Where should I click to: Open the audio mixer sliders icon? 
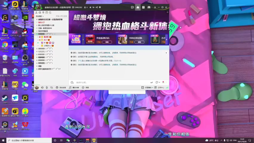[x=51, y=88]
